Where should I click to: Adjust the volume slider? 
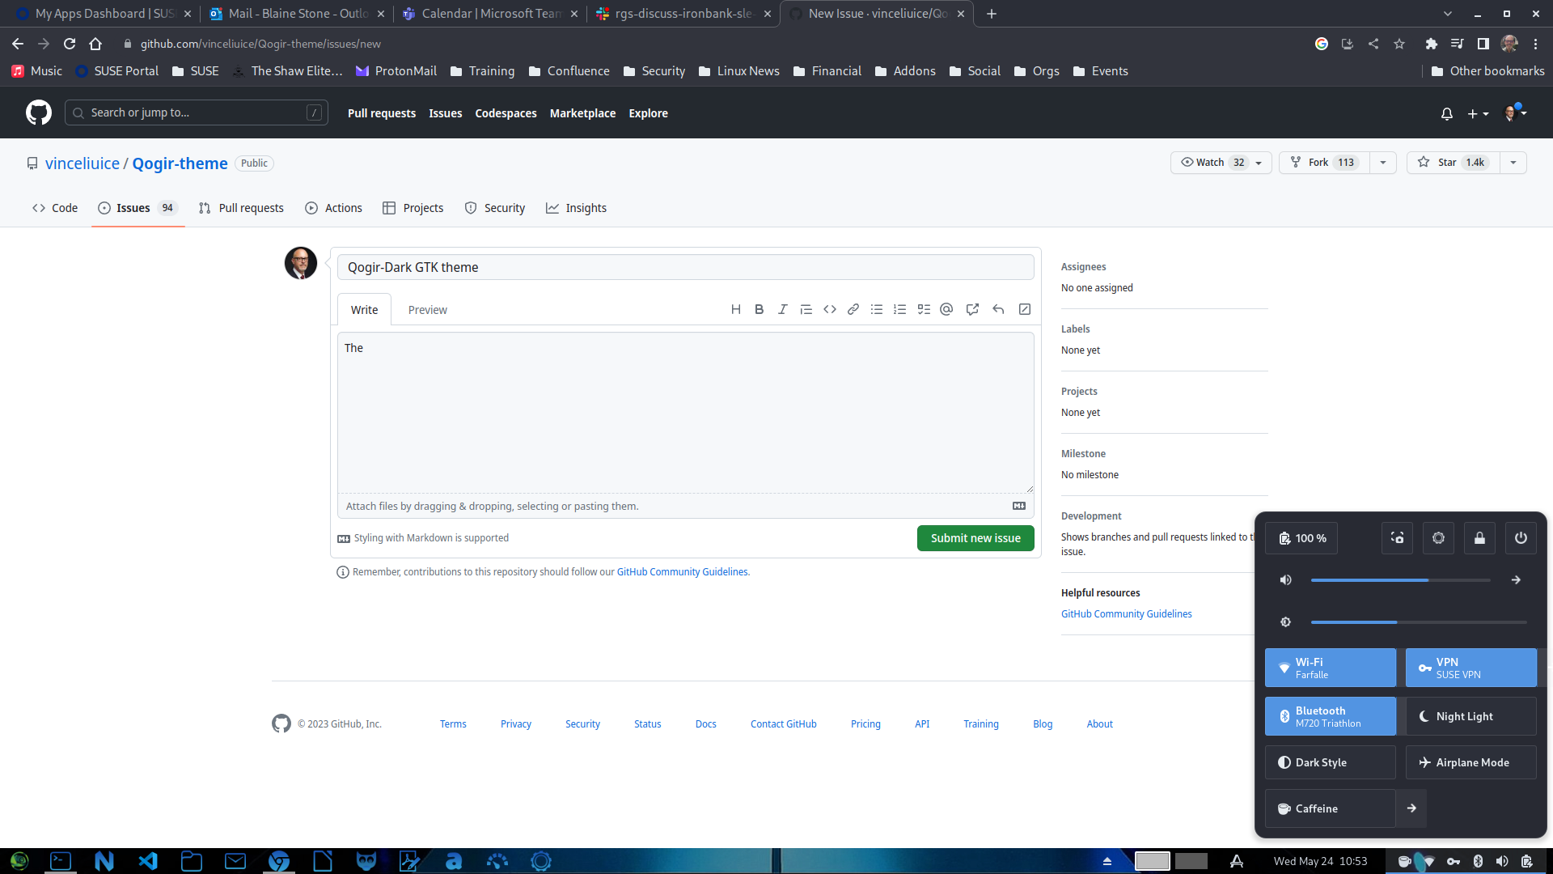pyautogui.click(x=1401, y=579)
